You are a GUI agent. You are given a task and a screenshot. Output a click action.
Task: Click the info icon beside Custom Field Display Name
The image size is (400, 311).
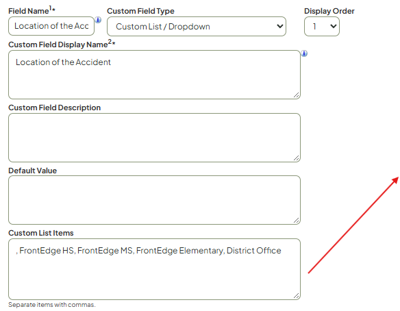304,53
